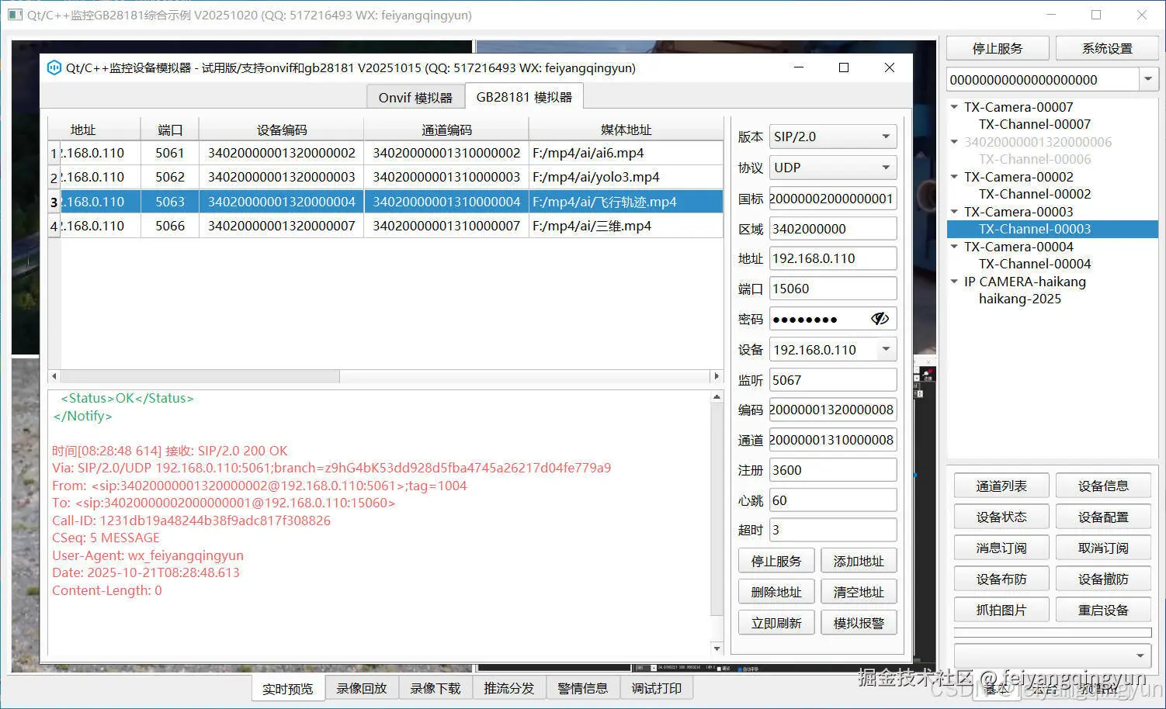This screenshot has height=709, width=1166.
Task: Click the 设备配置 button
Action: click(x=1103, y=517)
